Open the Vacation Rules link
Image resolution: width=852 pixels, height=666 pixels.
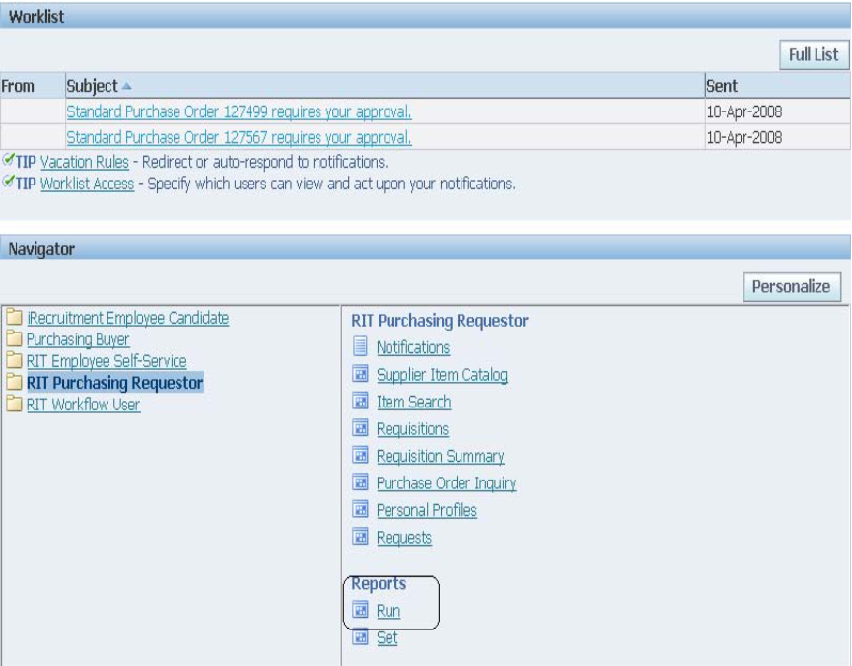(85, 162)
